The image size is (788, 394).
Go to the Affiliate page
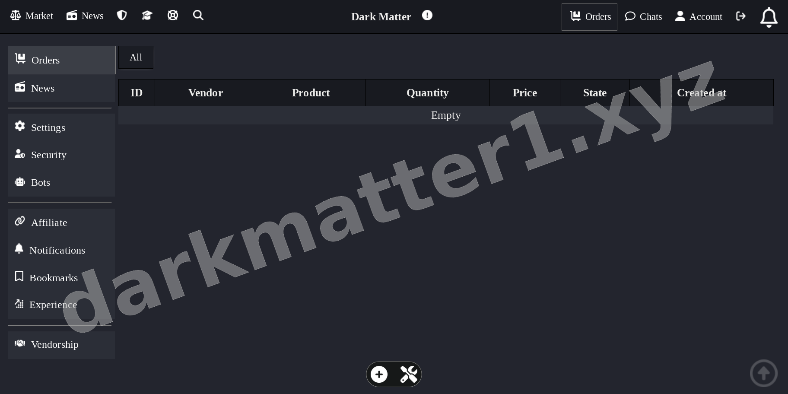[49, 222]
